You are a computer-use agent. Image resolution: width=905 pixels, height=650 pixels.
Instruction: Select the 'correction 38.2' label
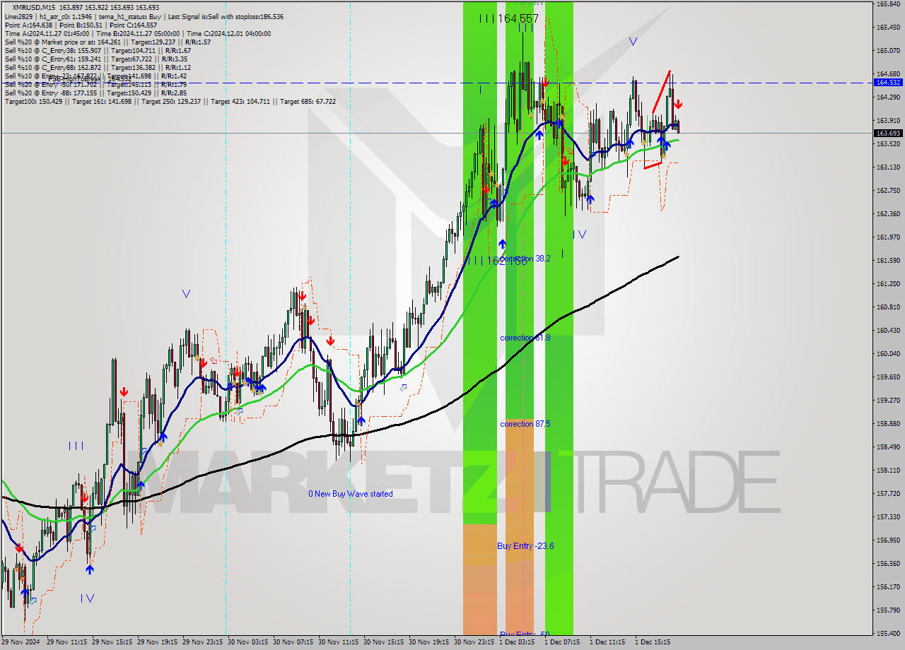(525, 259)
